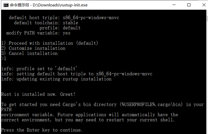
Task: Click the "info: profile set to 'default'" line
Action: 39,69
